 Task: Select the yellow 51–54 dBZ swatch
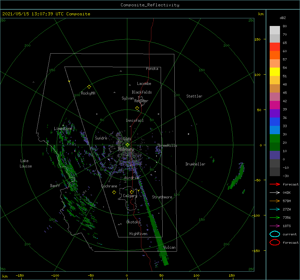coord(275,72)
